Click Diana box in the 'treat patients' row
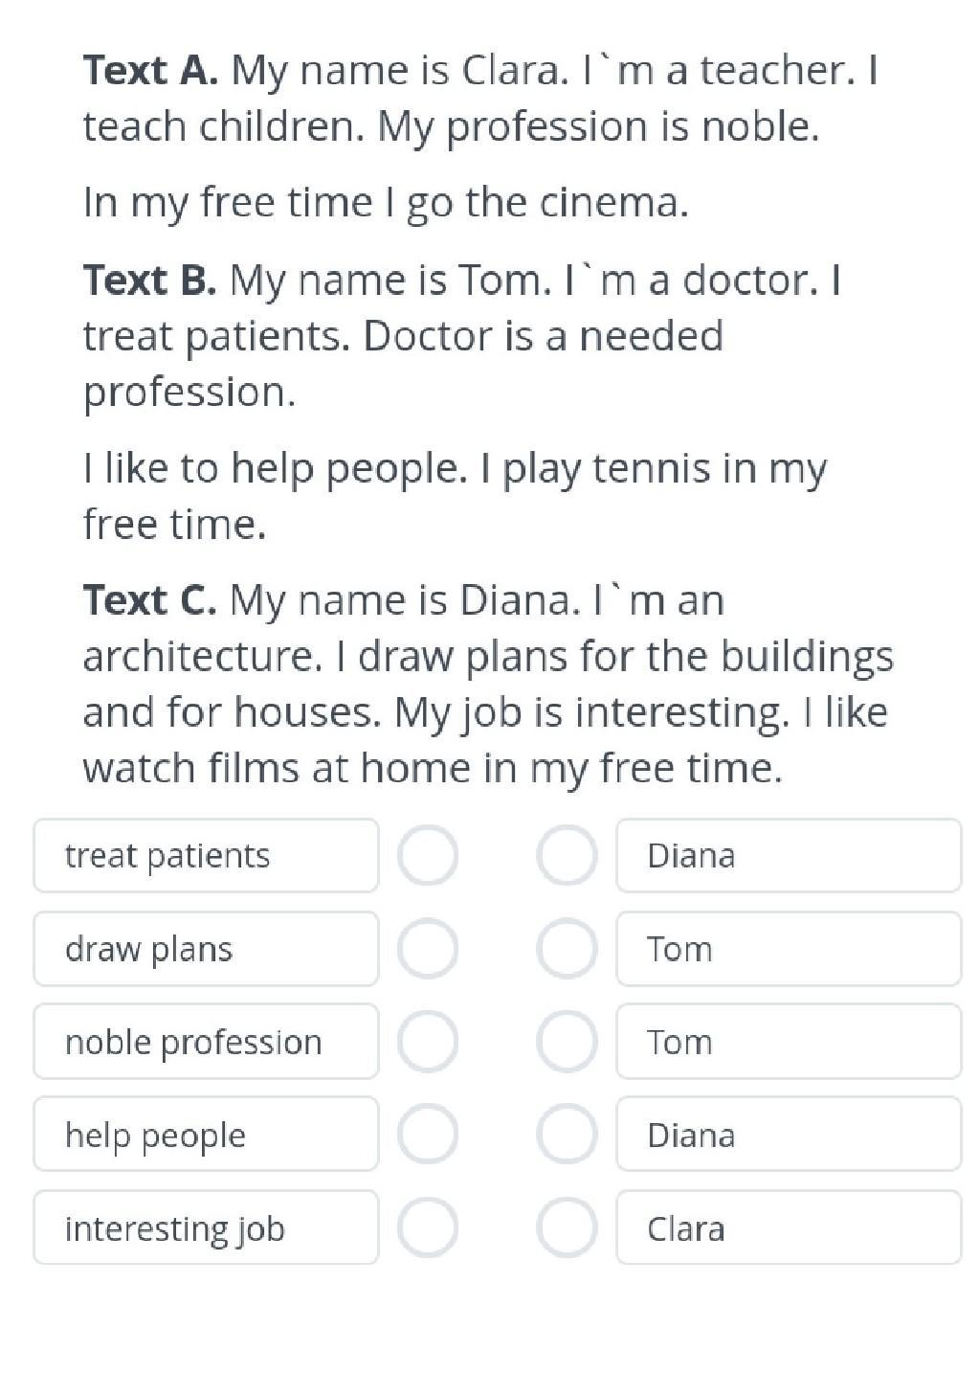The width and height of the screenshot is (979, 1373). [x=789, y=855]
